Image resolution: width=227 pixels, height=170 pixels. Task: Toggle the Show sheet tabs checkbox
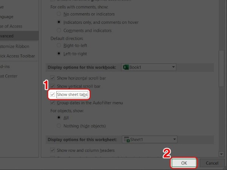[53, 94]
